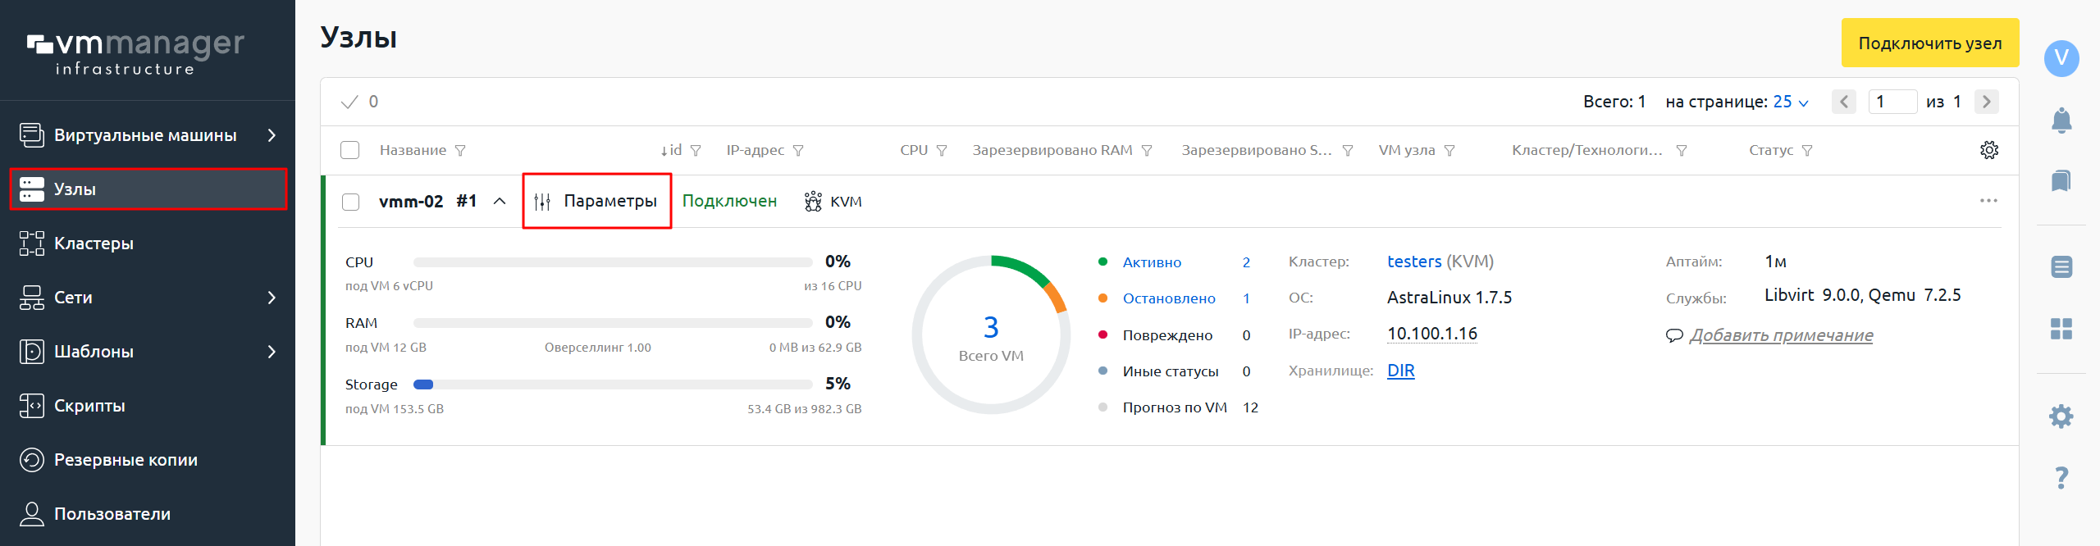The width and height of the screenshot is (2100, 546).
Task: Go to Резервные копии in sidebar
Action: pyautogui.click(x=126, y=460)
